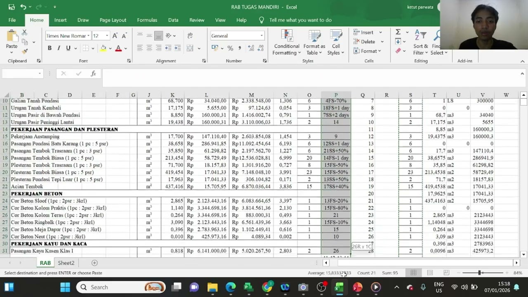Open the File tab
The image size is (528, 297).
pyautogui.click(x=12, y=20)
